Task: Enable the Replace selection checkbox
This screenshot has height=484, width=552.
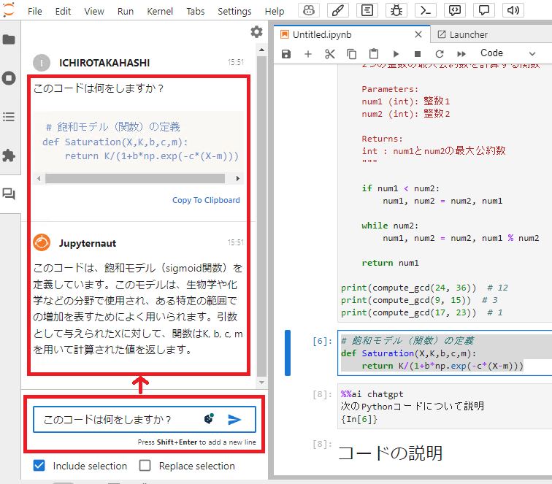Action: (145, 466)
